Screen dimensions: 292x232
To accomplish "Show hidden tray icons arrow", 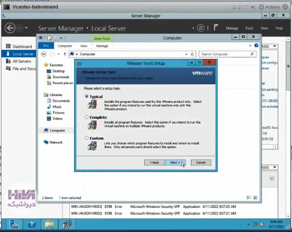I will (248, 224).
